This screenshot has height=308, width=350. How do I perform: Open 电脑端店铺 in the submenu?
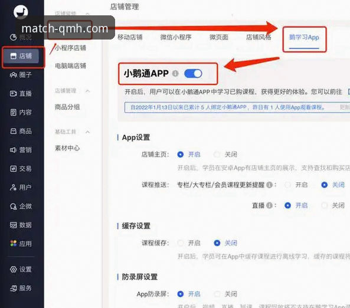pyautogui.click(x=71, y=66)
